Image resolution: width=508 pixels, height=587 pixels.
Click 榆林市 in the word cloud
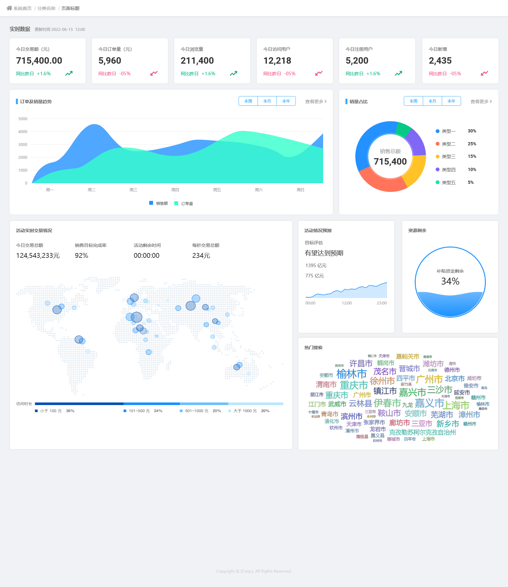[351, 374]
